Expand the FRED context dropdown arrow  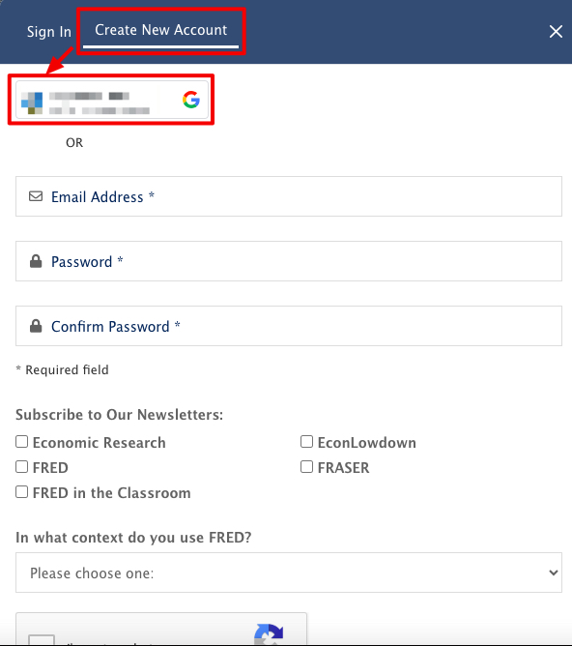(x=554, y=573)
